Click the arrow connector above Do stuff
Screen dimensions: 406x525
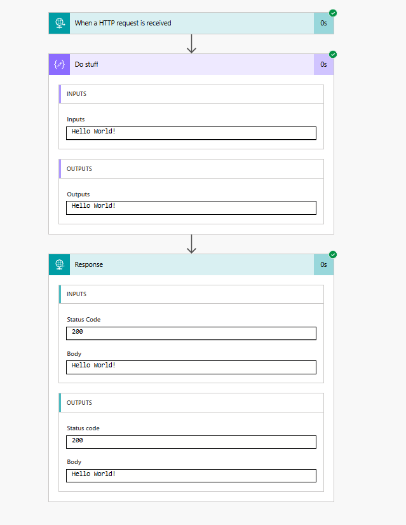[191, 44]
